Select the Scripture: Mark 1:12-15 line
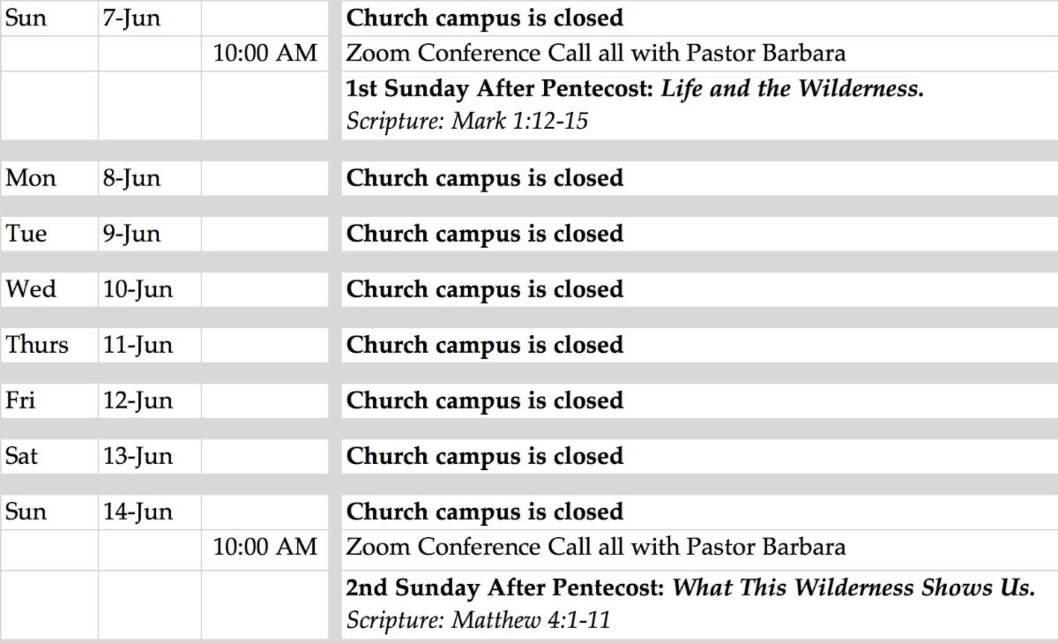 point(466,121)
